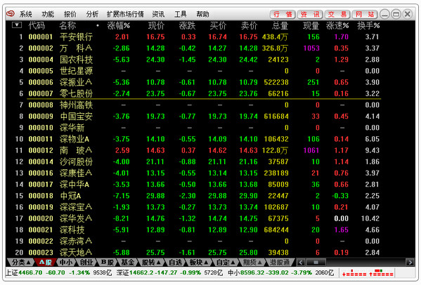Click the red connection status indicators icon
The image size is (421, 285).
pyautogui.click(x=368, y=273)
